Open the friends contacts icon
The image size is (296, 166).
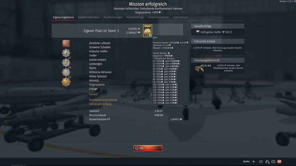coord(267,162)
